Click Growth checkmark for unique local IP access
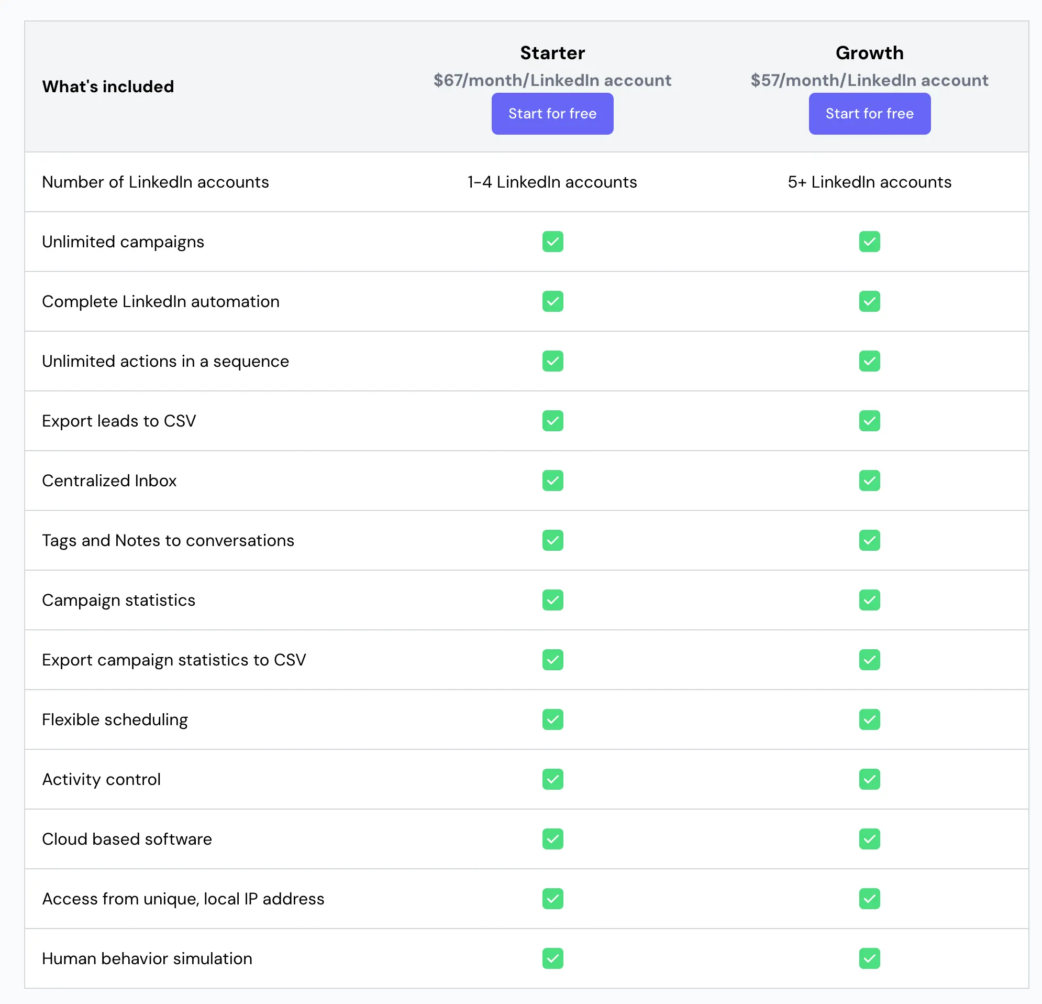The height and width of the screenshot is (1004, 1042). [869, 899]
